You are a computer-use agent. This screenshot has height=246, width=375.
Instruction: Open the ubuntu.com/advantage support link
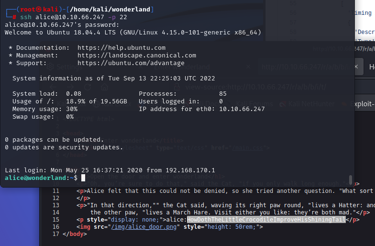[131, 63]
